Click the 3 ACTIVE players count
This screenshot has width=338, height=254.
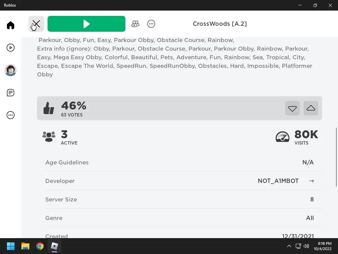click(69, 137)
